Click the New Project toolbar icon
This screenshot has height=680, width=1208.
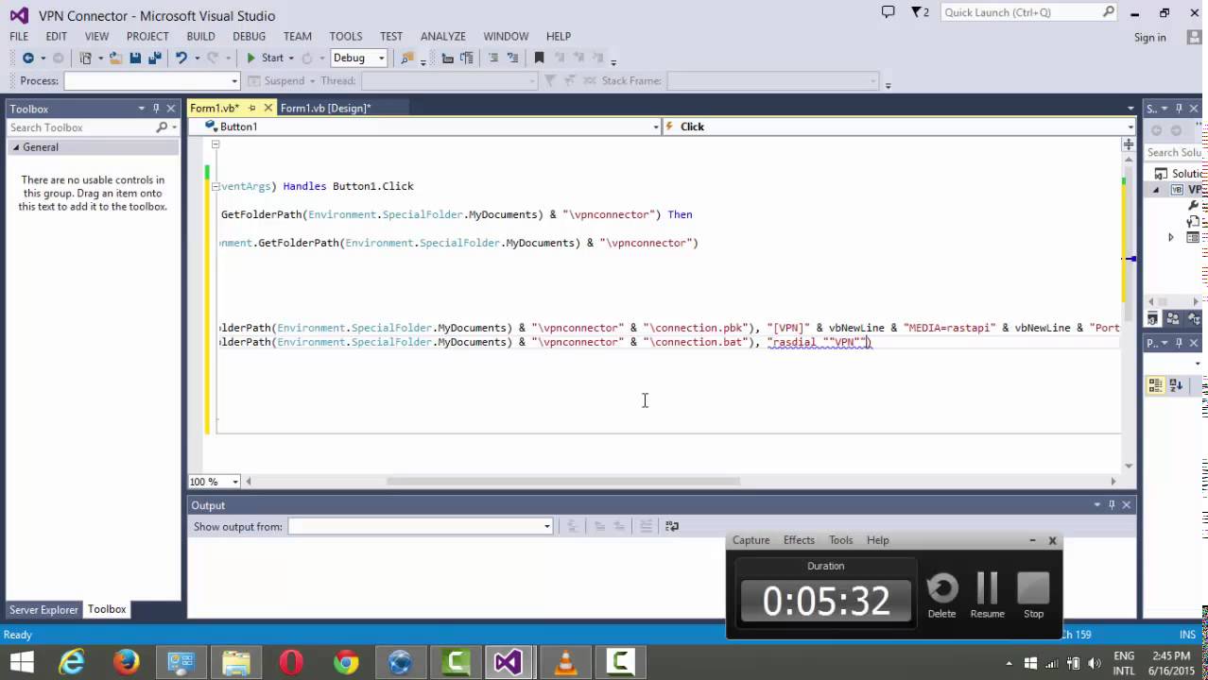pyautogui.click(x=86, y=59)
